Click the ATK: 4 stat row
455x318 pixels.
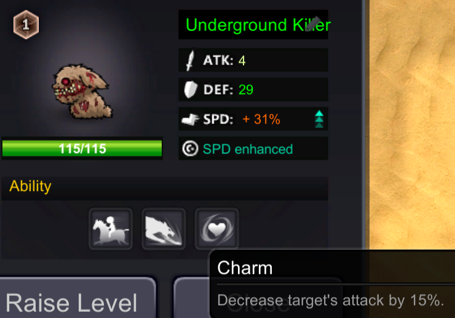[253, 60]
